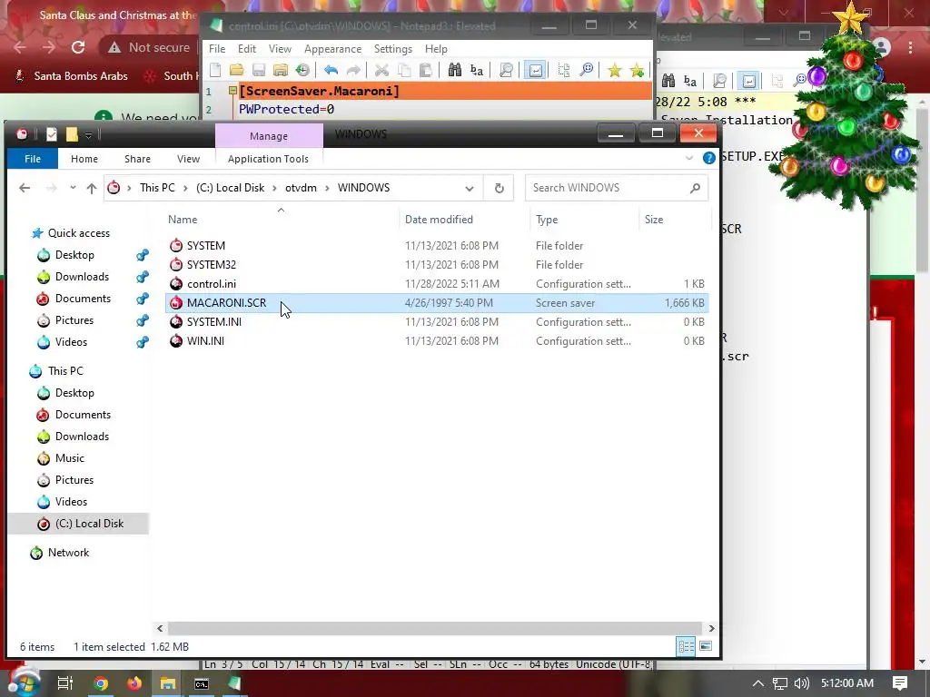Select (C:) Local Disk in navigation pane

(78, 524)
